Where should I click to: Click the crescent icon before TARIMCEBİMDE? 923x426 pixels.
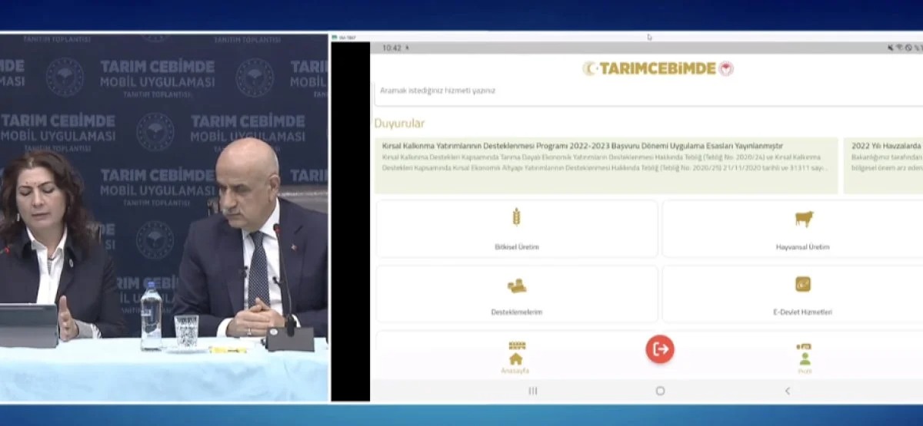click(x=590, y=68)
